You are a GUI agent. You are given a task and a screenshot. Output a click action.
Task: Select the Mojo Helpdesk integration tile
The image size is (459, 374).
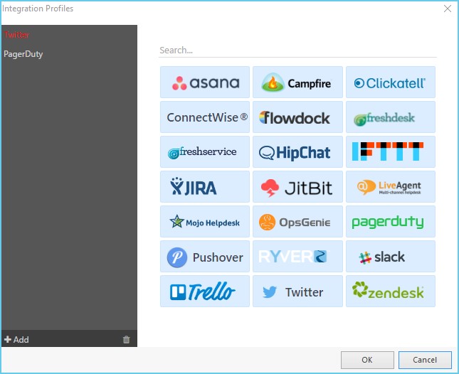205,221
